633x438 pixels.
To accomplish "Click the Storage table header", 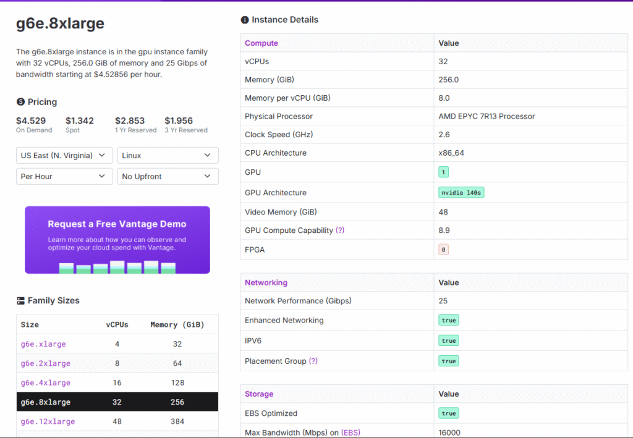I will tap(259, 394).
